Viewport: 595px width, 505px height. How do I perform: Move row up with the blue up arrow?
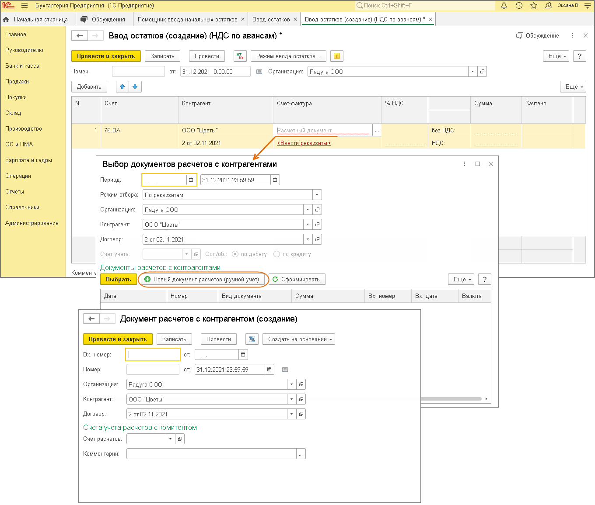[122, 86]
